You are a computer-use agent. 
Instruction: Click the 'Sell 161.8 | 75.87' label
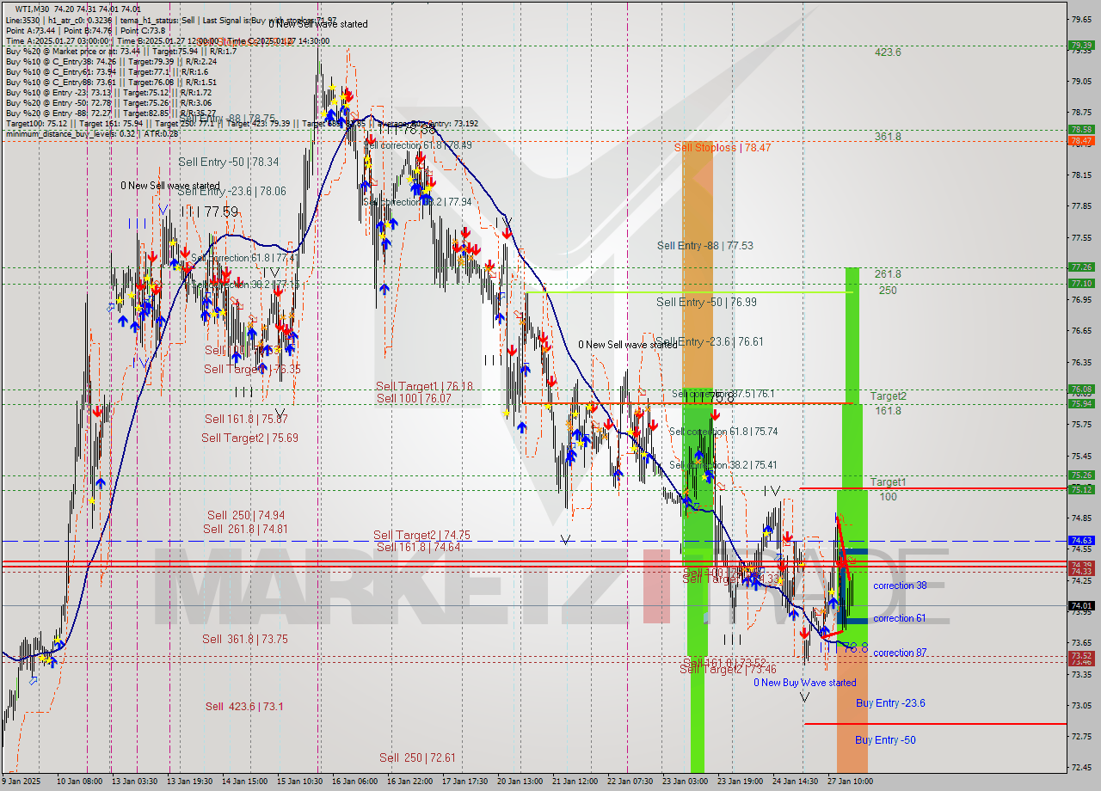click(246, 419)
